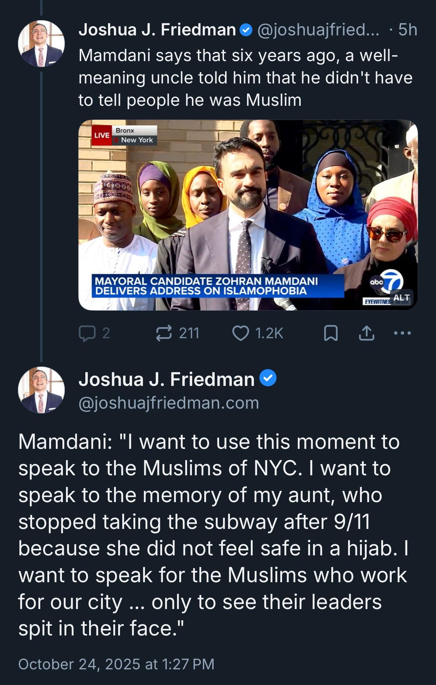Viewport: 436px width, 685px height.
Task: Show the ALT text of the image
Action: (x=401, y=297)
